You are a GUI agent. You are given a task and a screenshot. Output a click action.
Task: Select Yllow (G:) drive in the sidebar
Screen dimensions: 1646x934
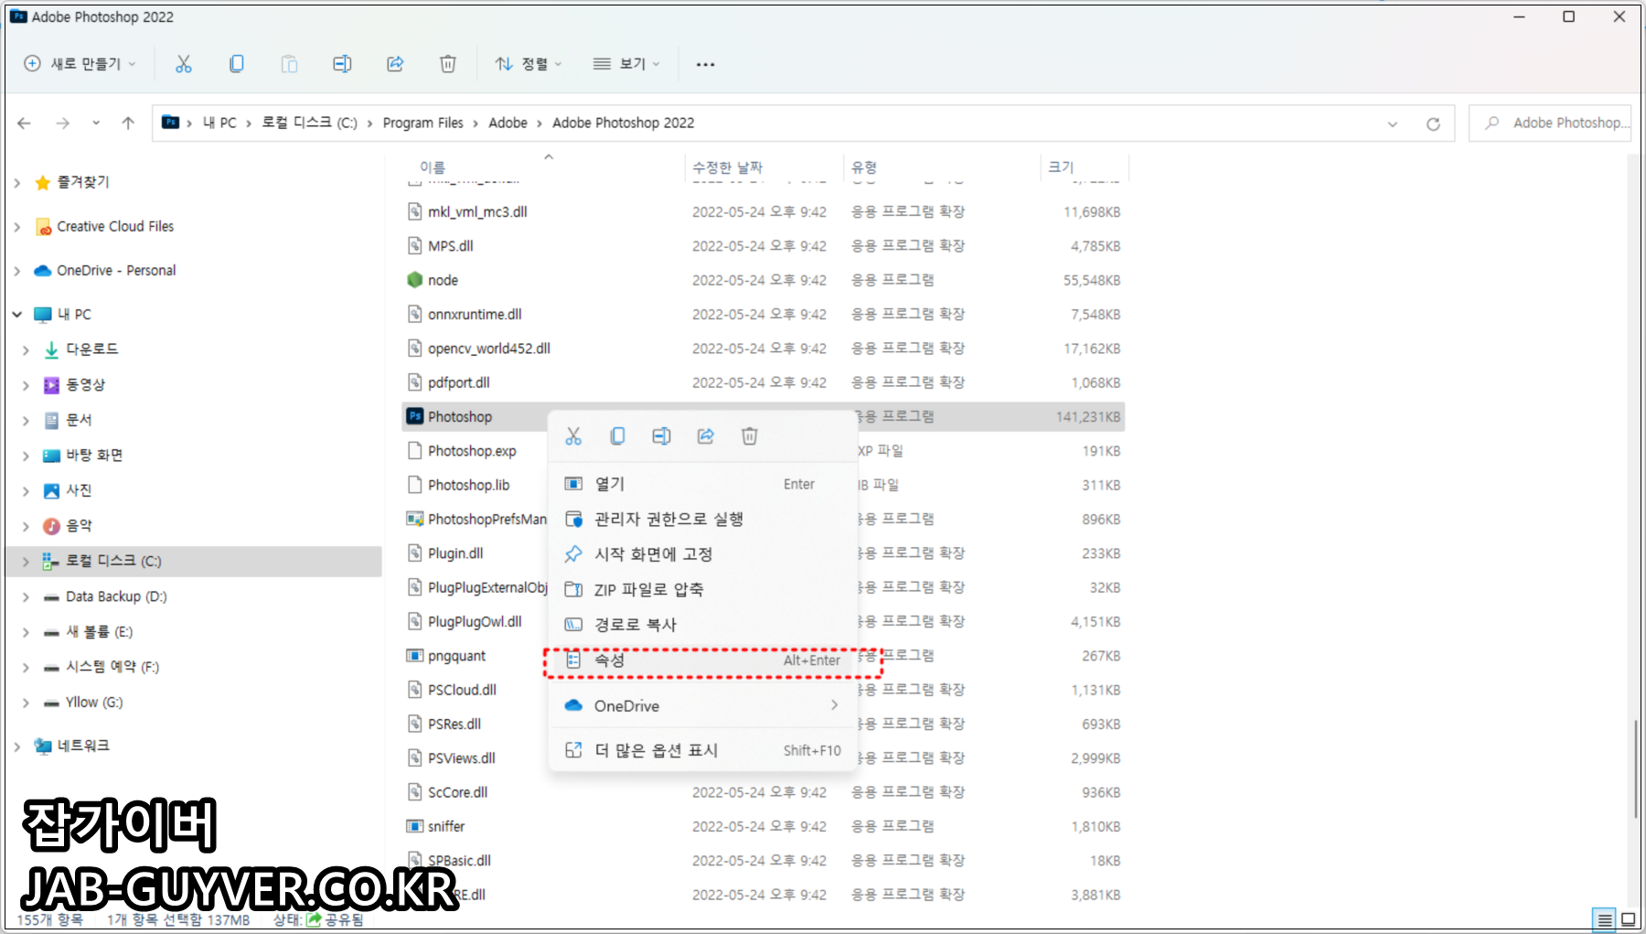(x=93, y=703)
